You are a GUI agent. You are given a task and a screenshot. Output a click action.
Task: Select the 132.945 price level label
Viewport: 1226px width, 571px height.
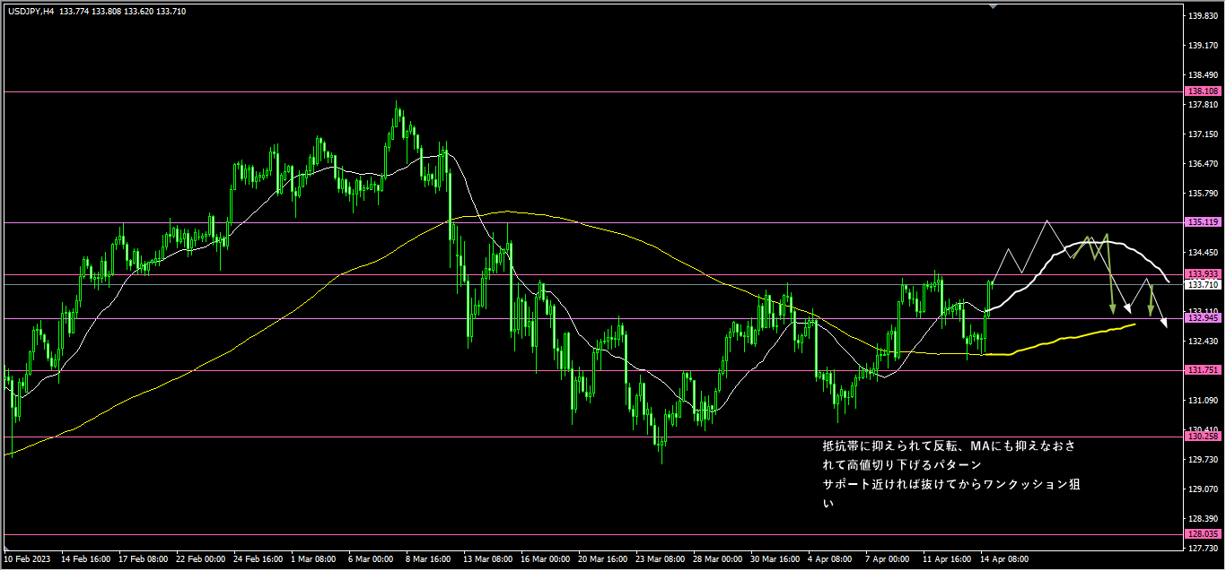click(x=1202, y=318)
